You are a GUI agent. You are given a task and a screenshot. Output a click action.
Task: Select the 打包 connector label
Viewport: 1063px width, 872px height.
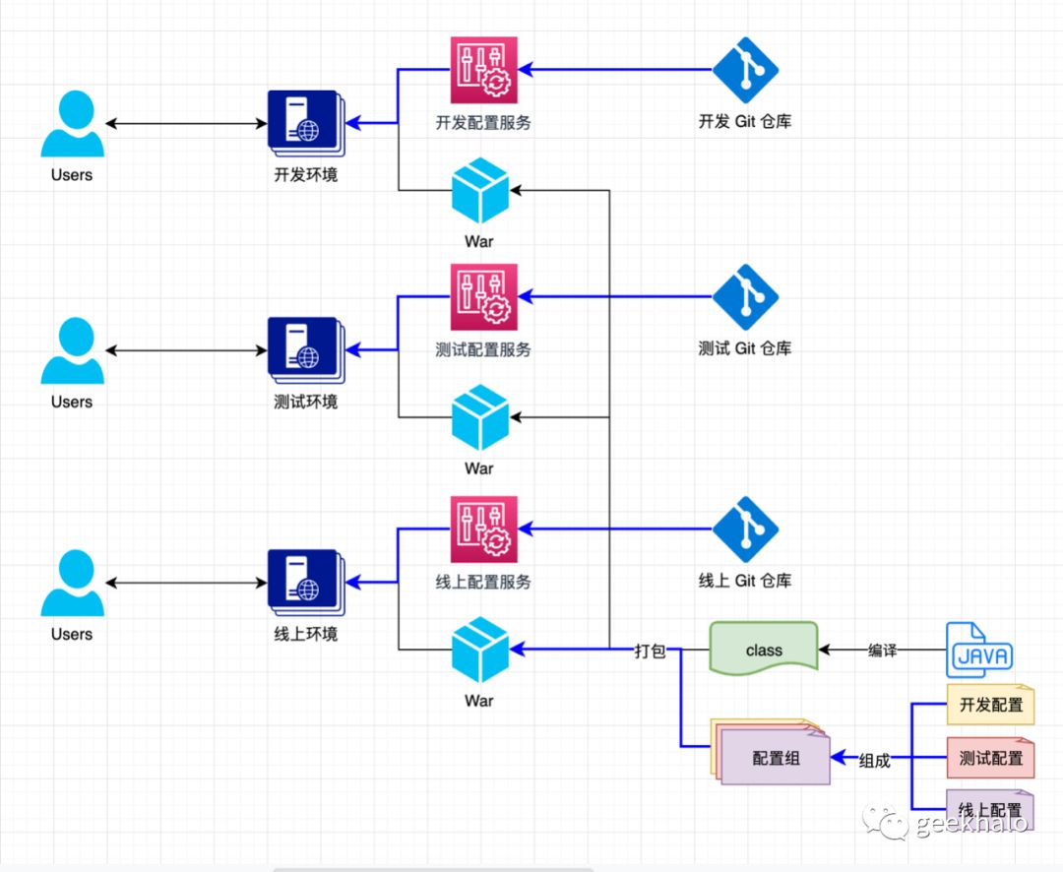[650, 651]
